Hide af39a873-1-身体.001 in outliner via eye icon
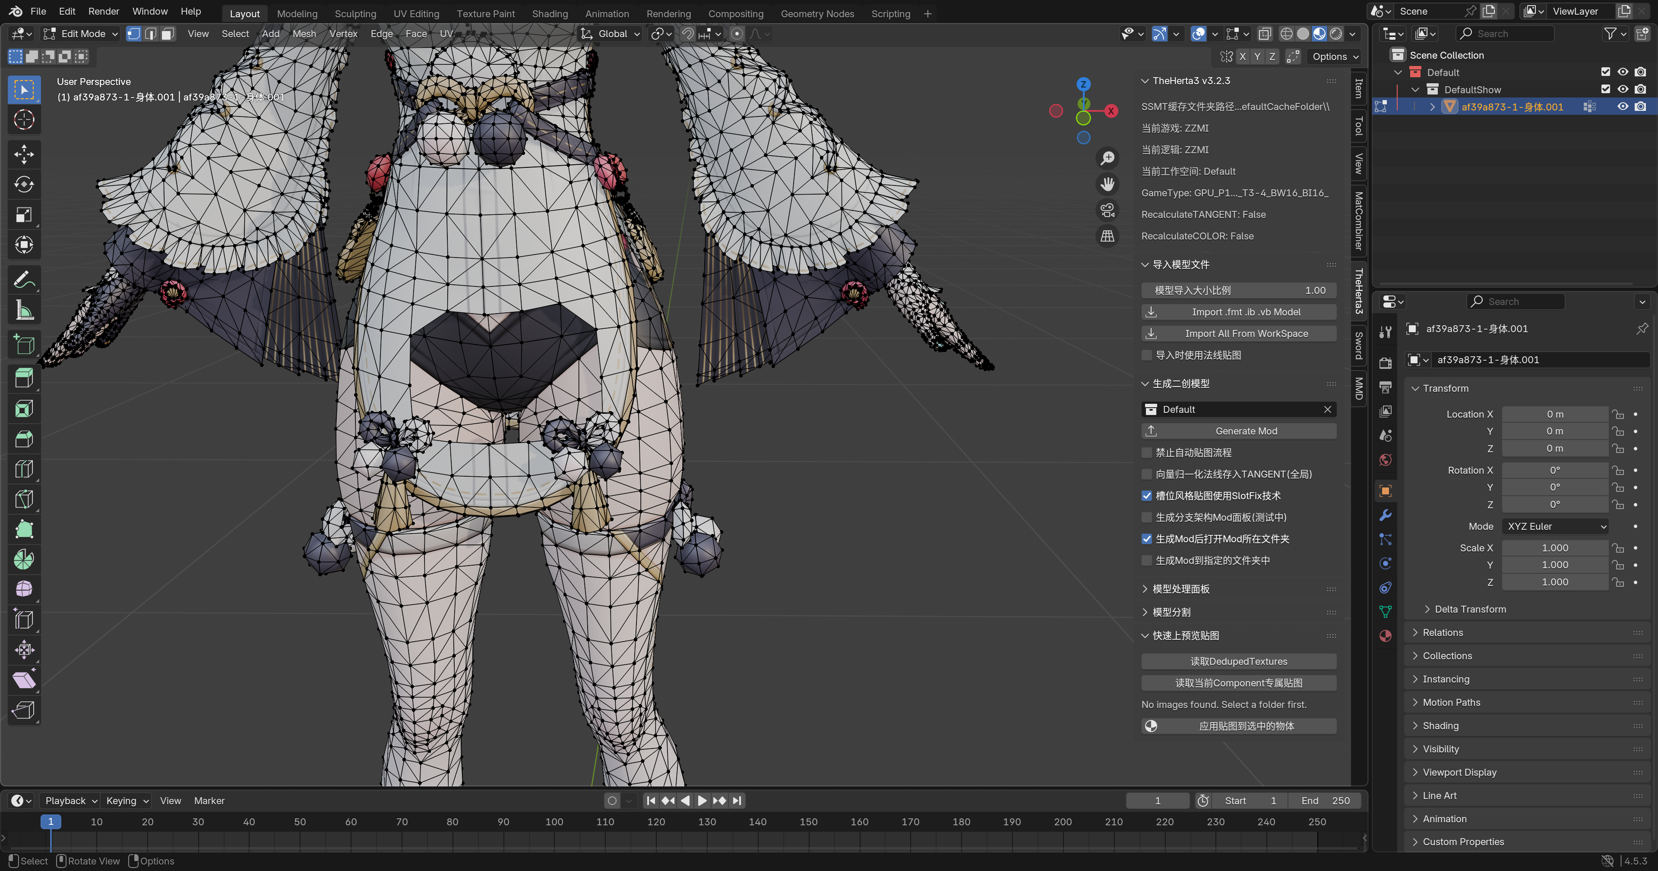This screenshot has width=1658, height=871. click(1623, 107)
